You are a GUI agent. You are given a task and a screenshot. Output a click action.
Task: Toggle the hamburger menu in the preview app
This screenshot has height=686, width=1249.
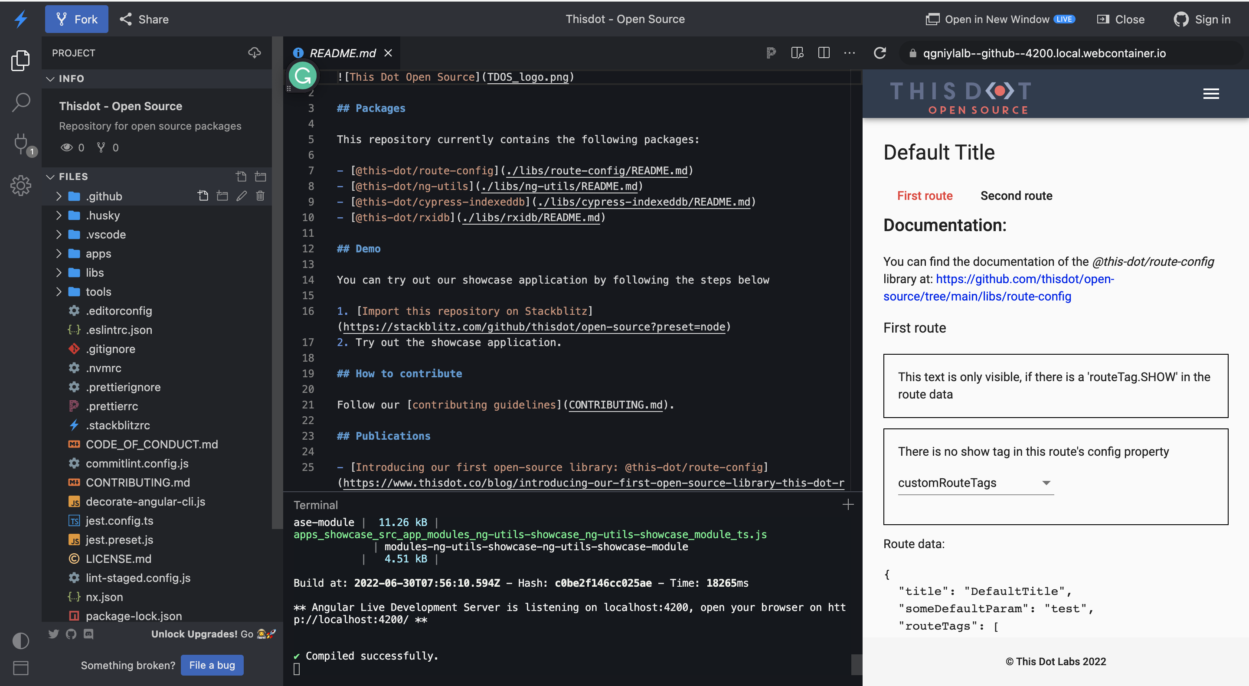(1211, 94)
